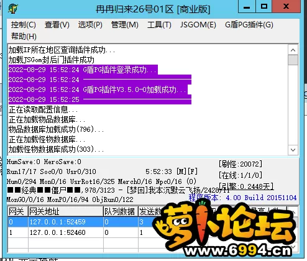The height and width of the screenshot is (261, 307).
Task: Click the 在线:1/1/0 status text
Action: [x=241, y=175]
